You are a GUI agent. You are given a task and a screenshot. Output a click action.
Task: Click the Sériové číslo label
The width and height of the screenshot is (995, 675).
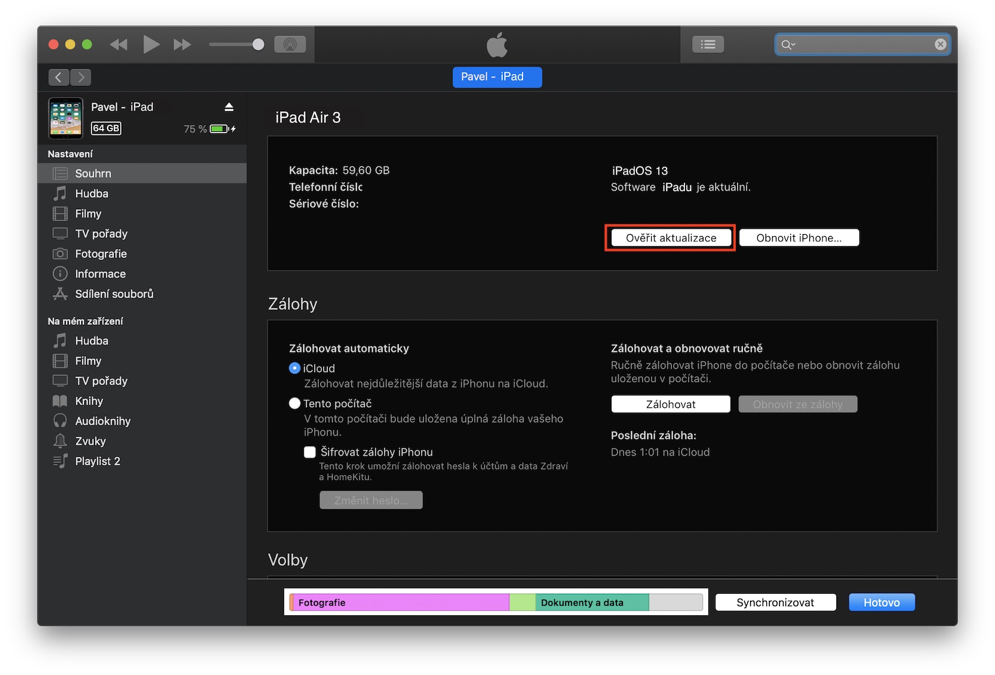pyautogui.click(x=324, y=204)
